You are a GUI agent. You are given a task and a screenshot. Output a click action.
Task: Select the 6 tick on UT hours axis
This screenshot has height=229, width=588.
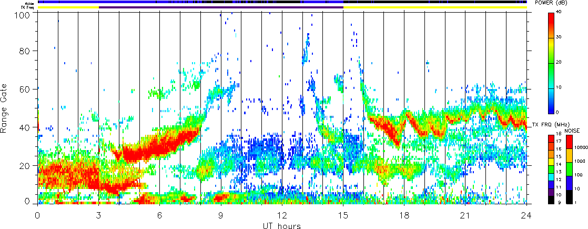(x=160, y=215)
